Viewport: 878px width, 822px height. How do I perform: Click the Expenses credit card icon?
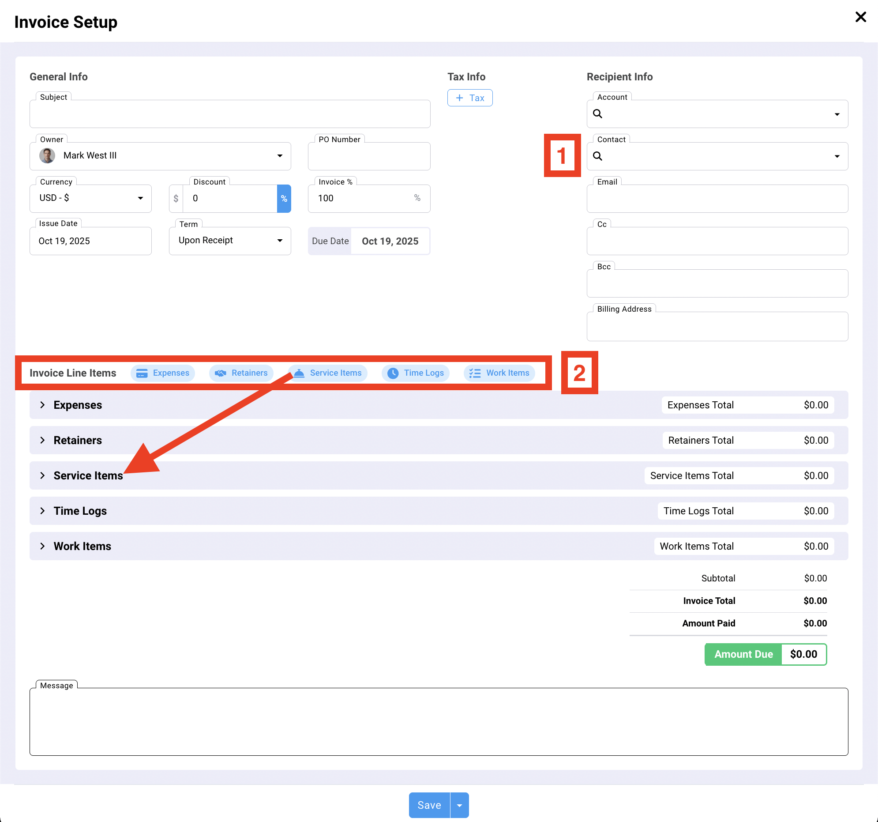142,373
